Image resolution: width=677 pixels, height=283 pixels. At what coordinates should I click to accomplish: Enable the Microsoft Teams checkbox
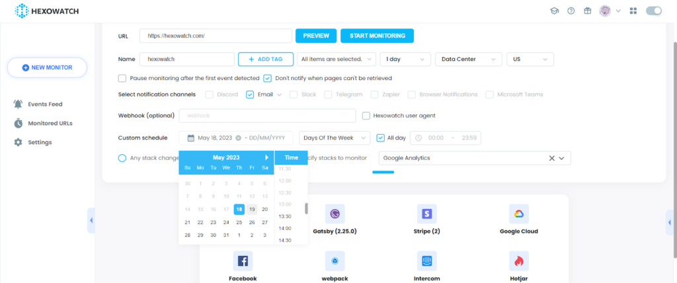coord(490,94)
